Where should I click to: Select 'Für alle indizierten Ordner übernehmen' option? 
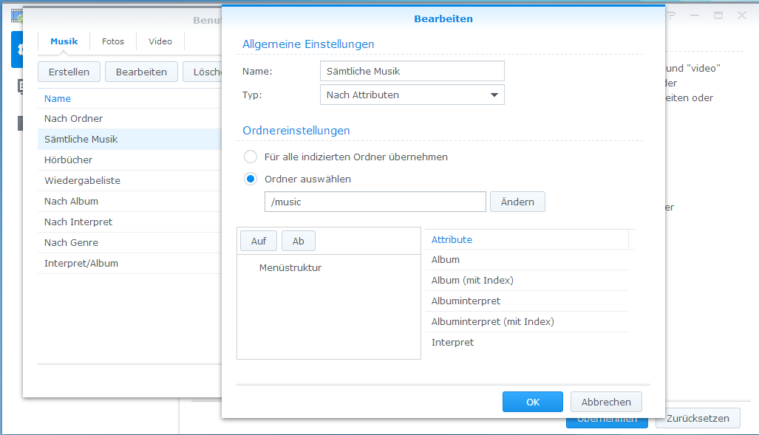(251, 157)
